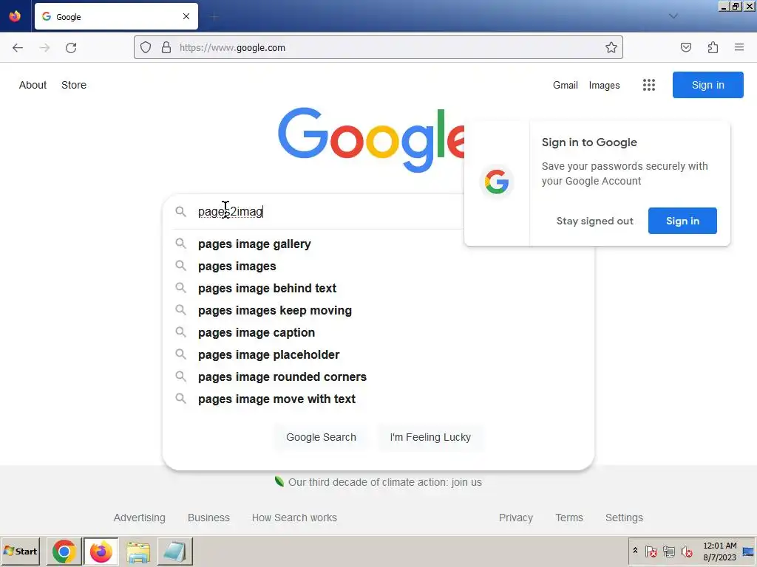The image size is (757, 567).
Task: Reload the current Google page
Action: pyautogui.click(x=71, y=48)
